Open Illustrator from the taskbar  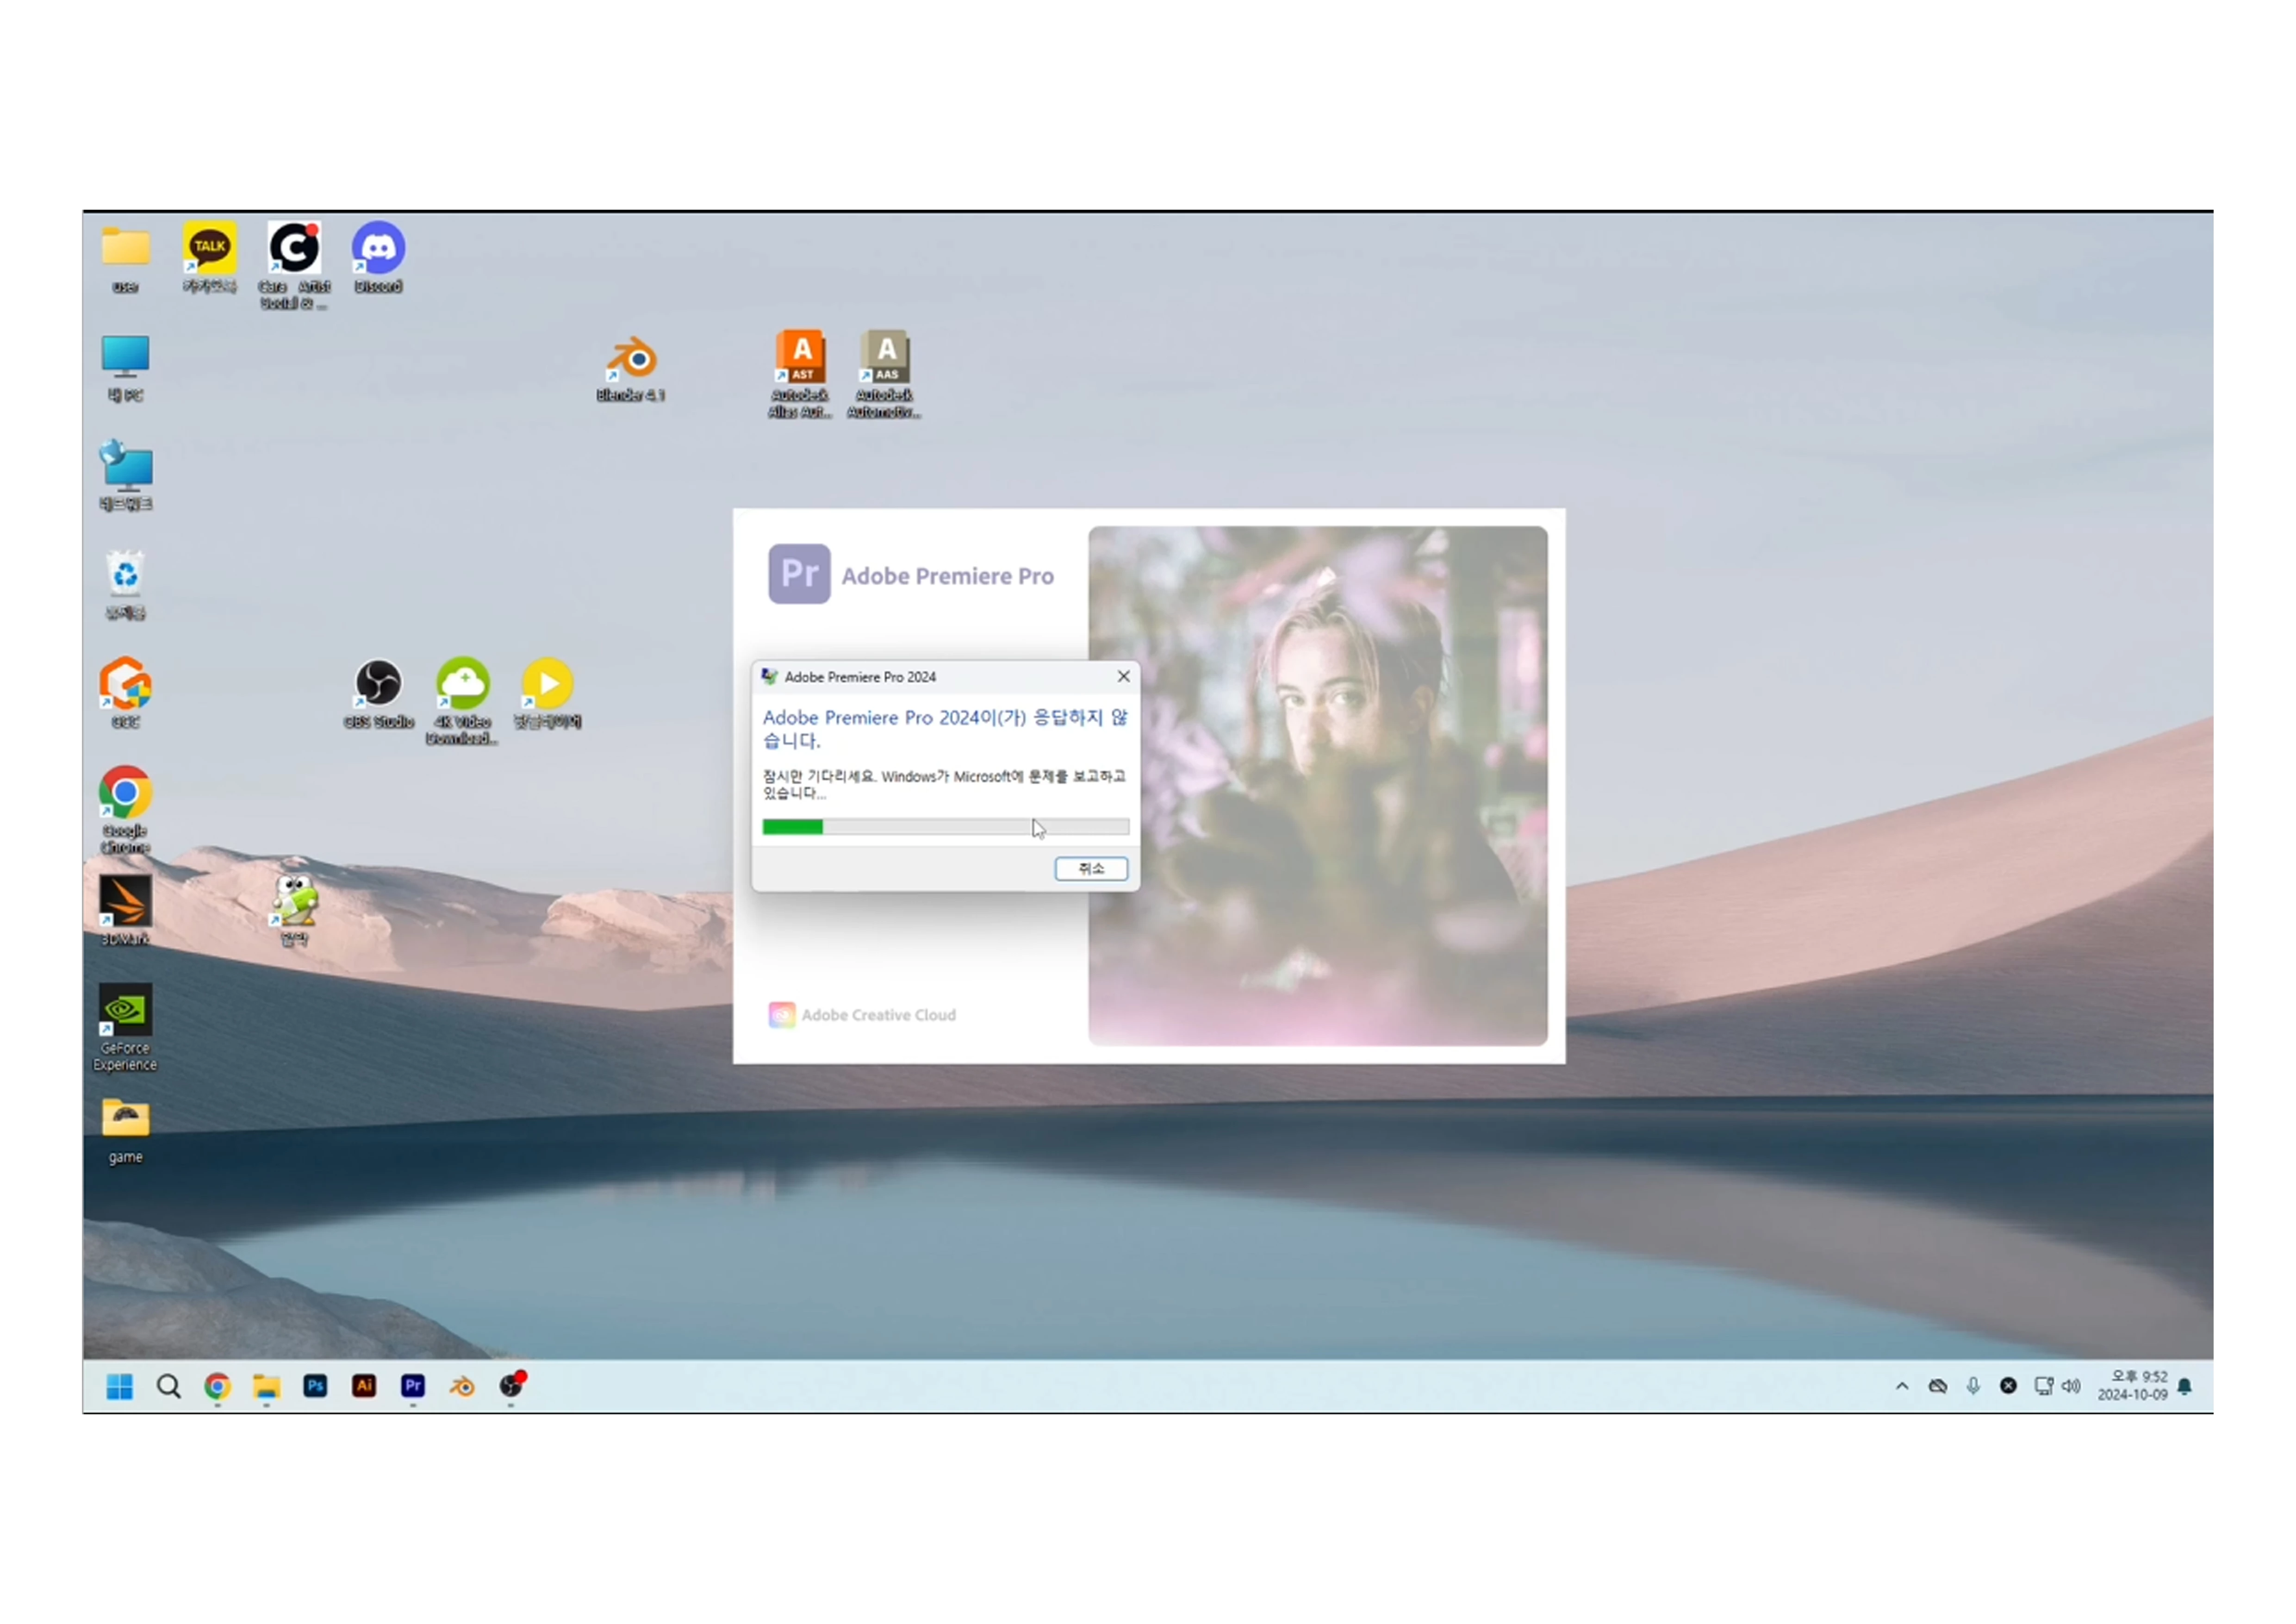click(x=364, y=1386)
